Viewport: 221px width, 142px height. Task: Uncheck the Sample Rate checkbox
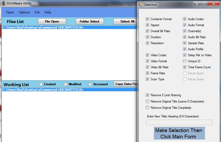[x=185, y=43]
